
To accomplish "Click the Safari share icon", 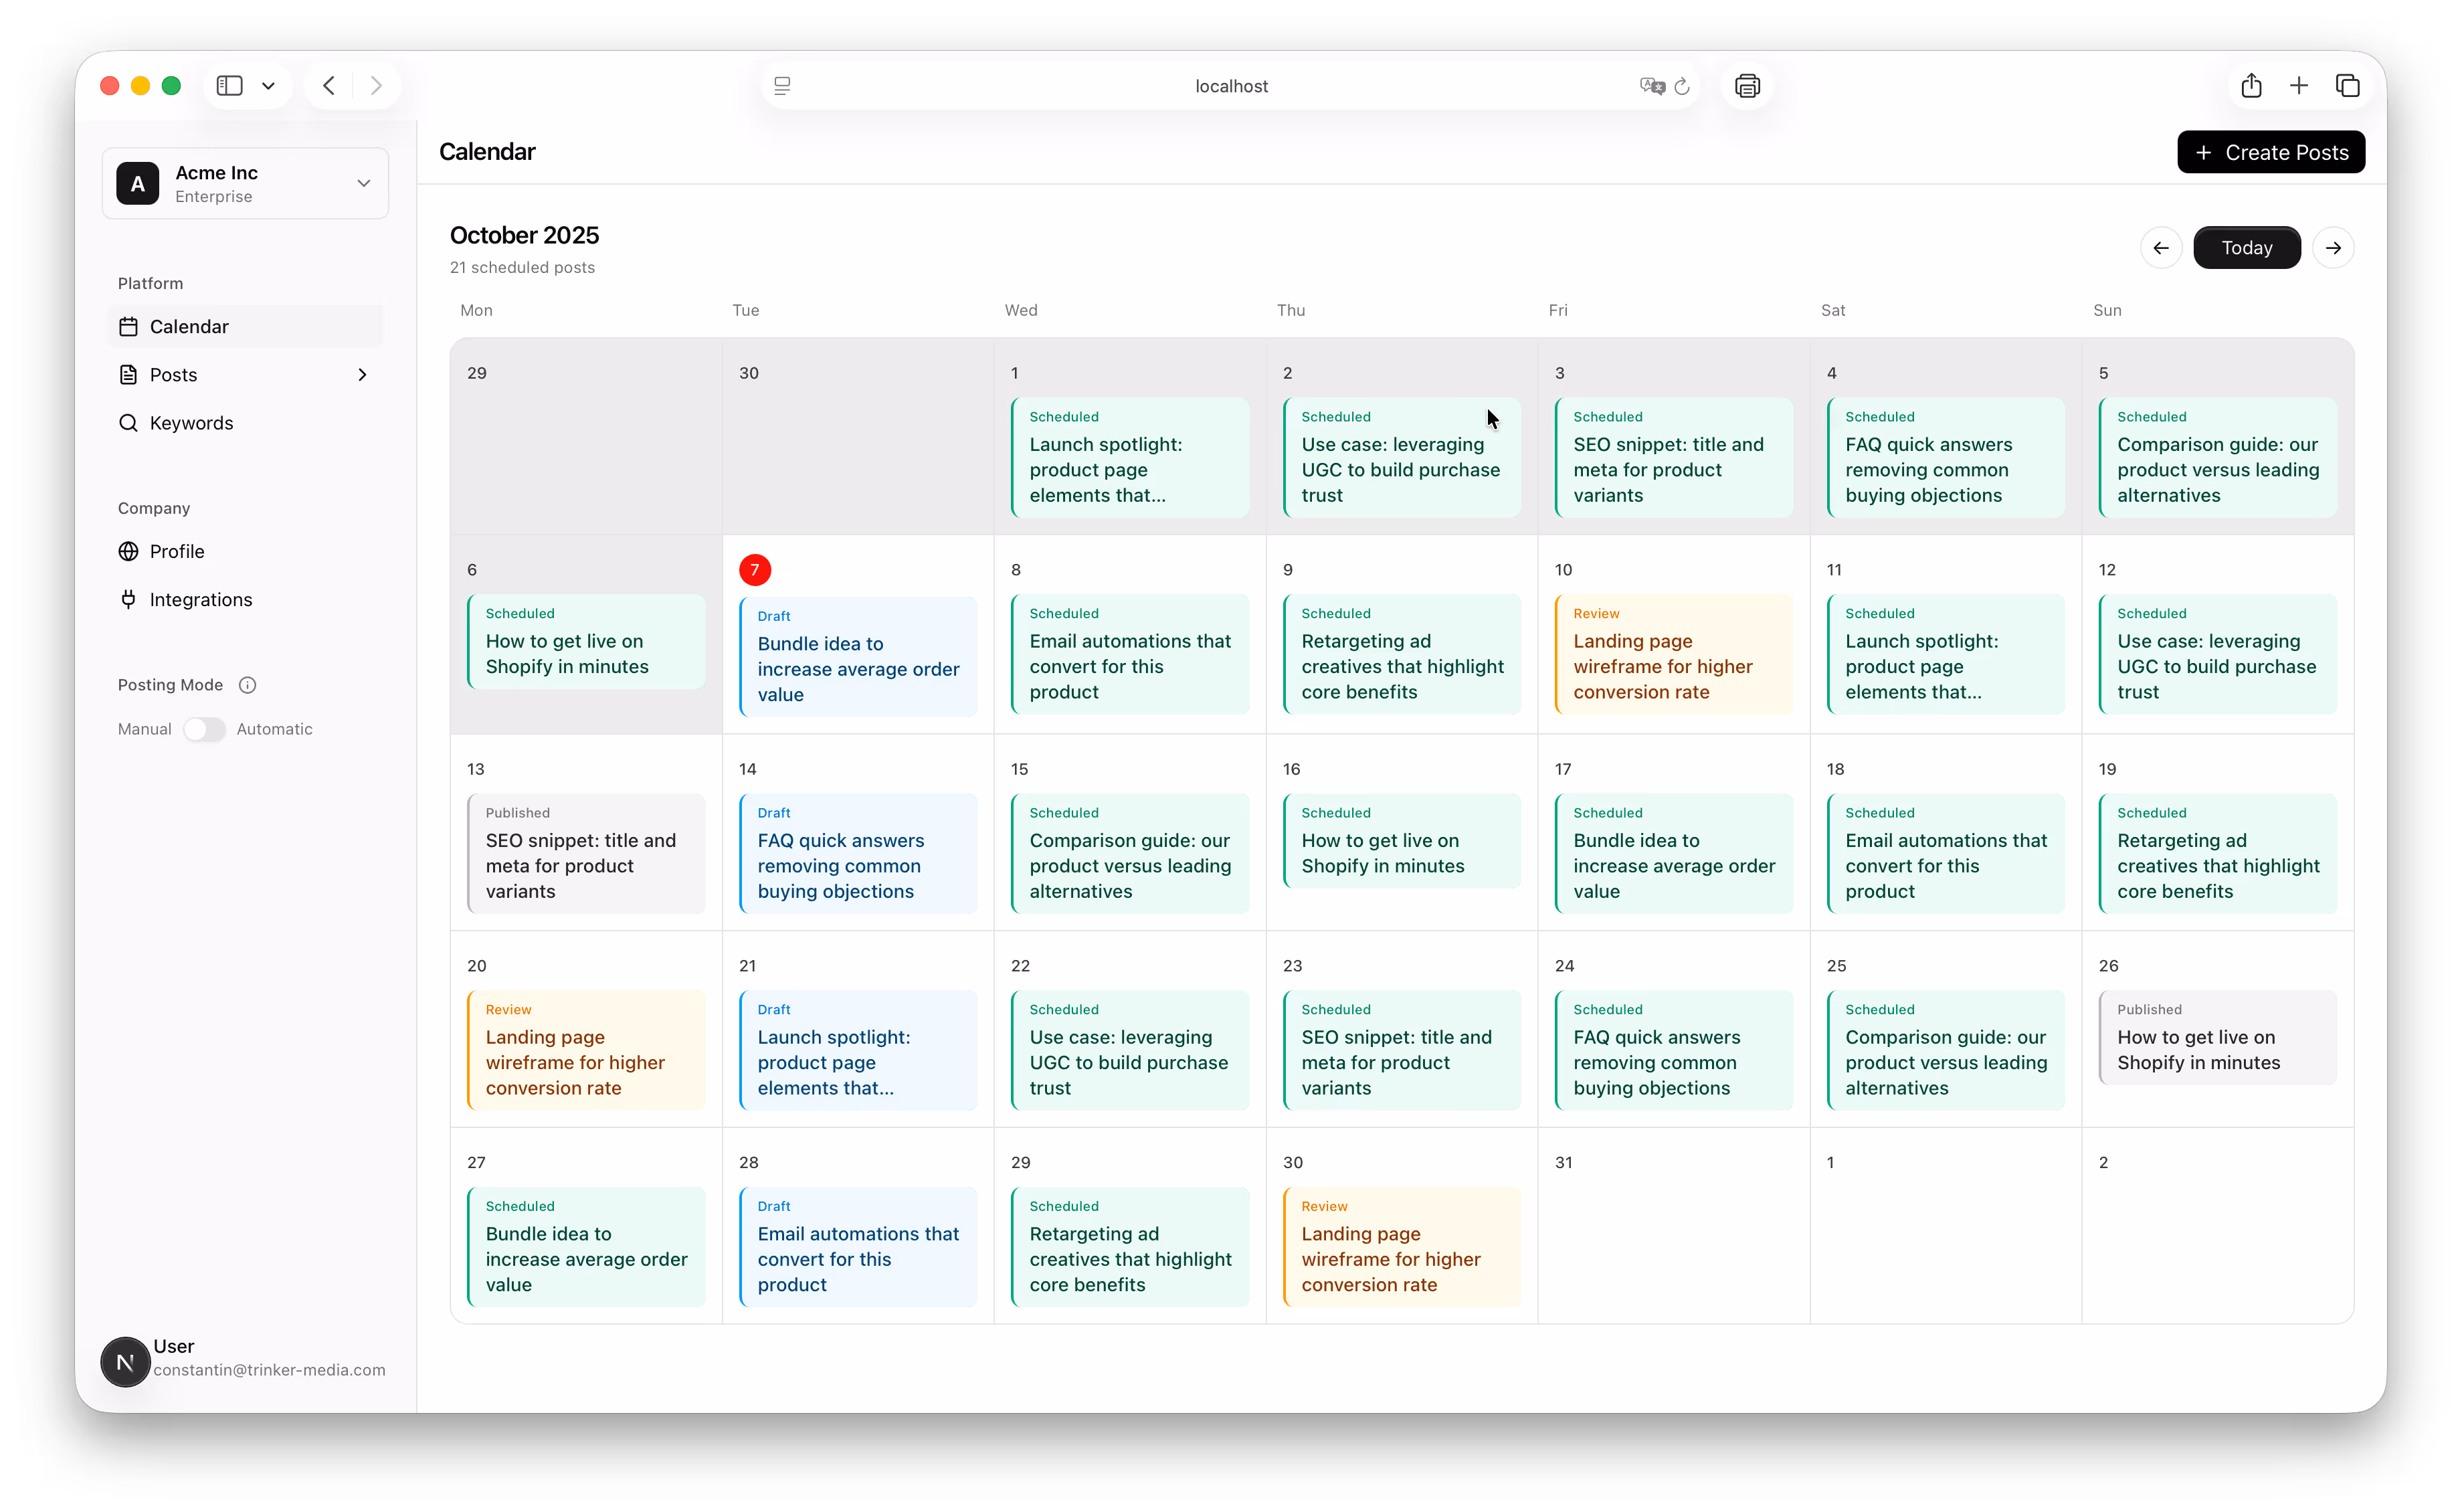I will pyautogui.click(x=2251, y=86).
